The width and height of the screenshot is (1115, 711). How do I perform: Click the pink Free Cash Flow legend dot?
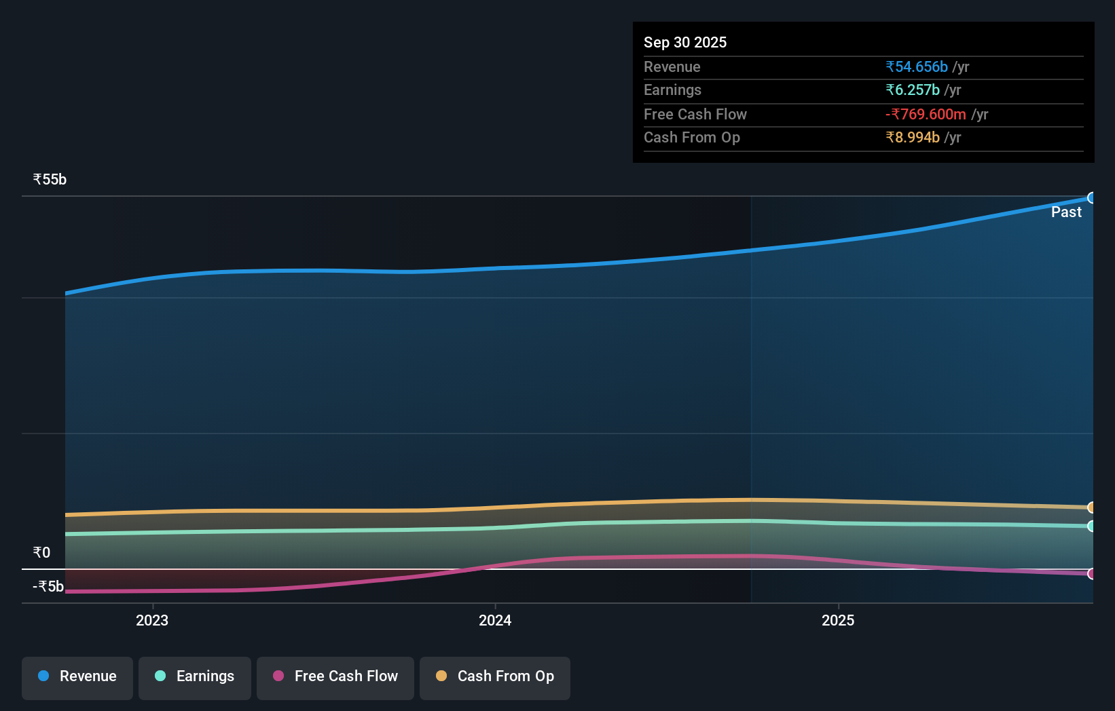pyautogui.click(x=278, y=676)
